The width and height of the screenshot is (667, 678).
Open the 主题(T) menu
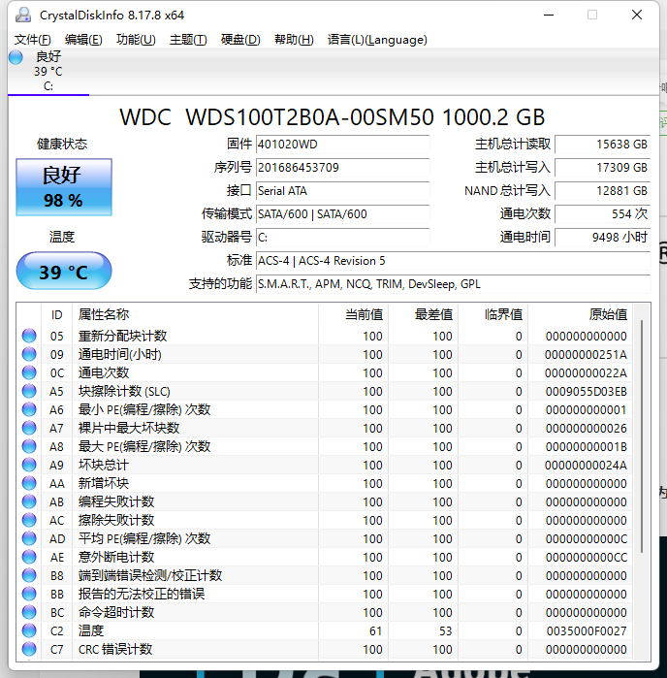point(188,40)
